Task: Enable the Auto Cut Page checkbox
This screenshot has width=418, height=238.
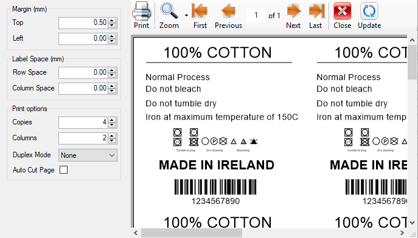Action: pyautogui.click(x=63, y=169)
